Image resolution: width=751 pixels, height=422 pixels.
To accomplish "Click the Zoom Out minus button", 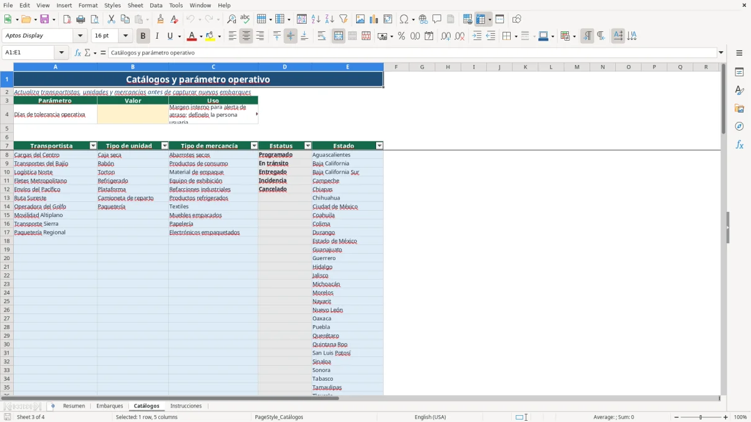I will 677,417.
